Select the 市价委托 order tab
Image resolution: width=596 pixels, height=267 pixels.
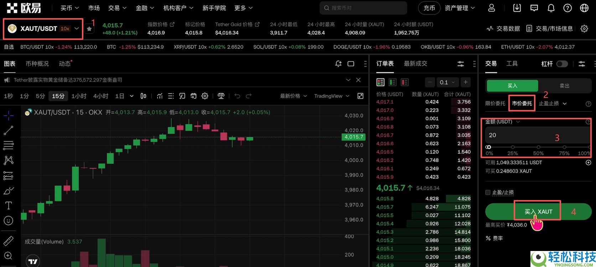(522, 103)
